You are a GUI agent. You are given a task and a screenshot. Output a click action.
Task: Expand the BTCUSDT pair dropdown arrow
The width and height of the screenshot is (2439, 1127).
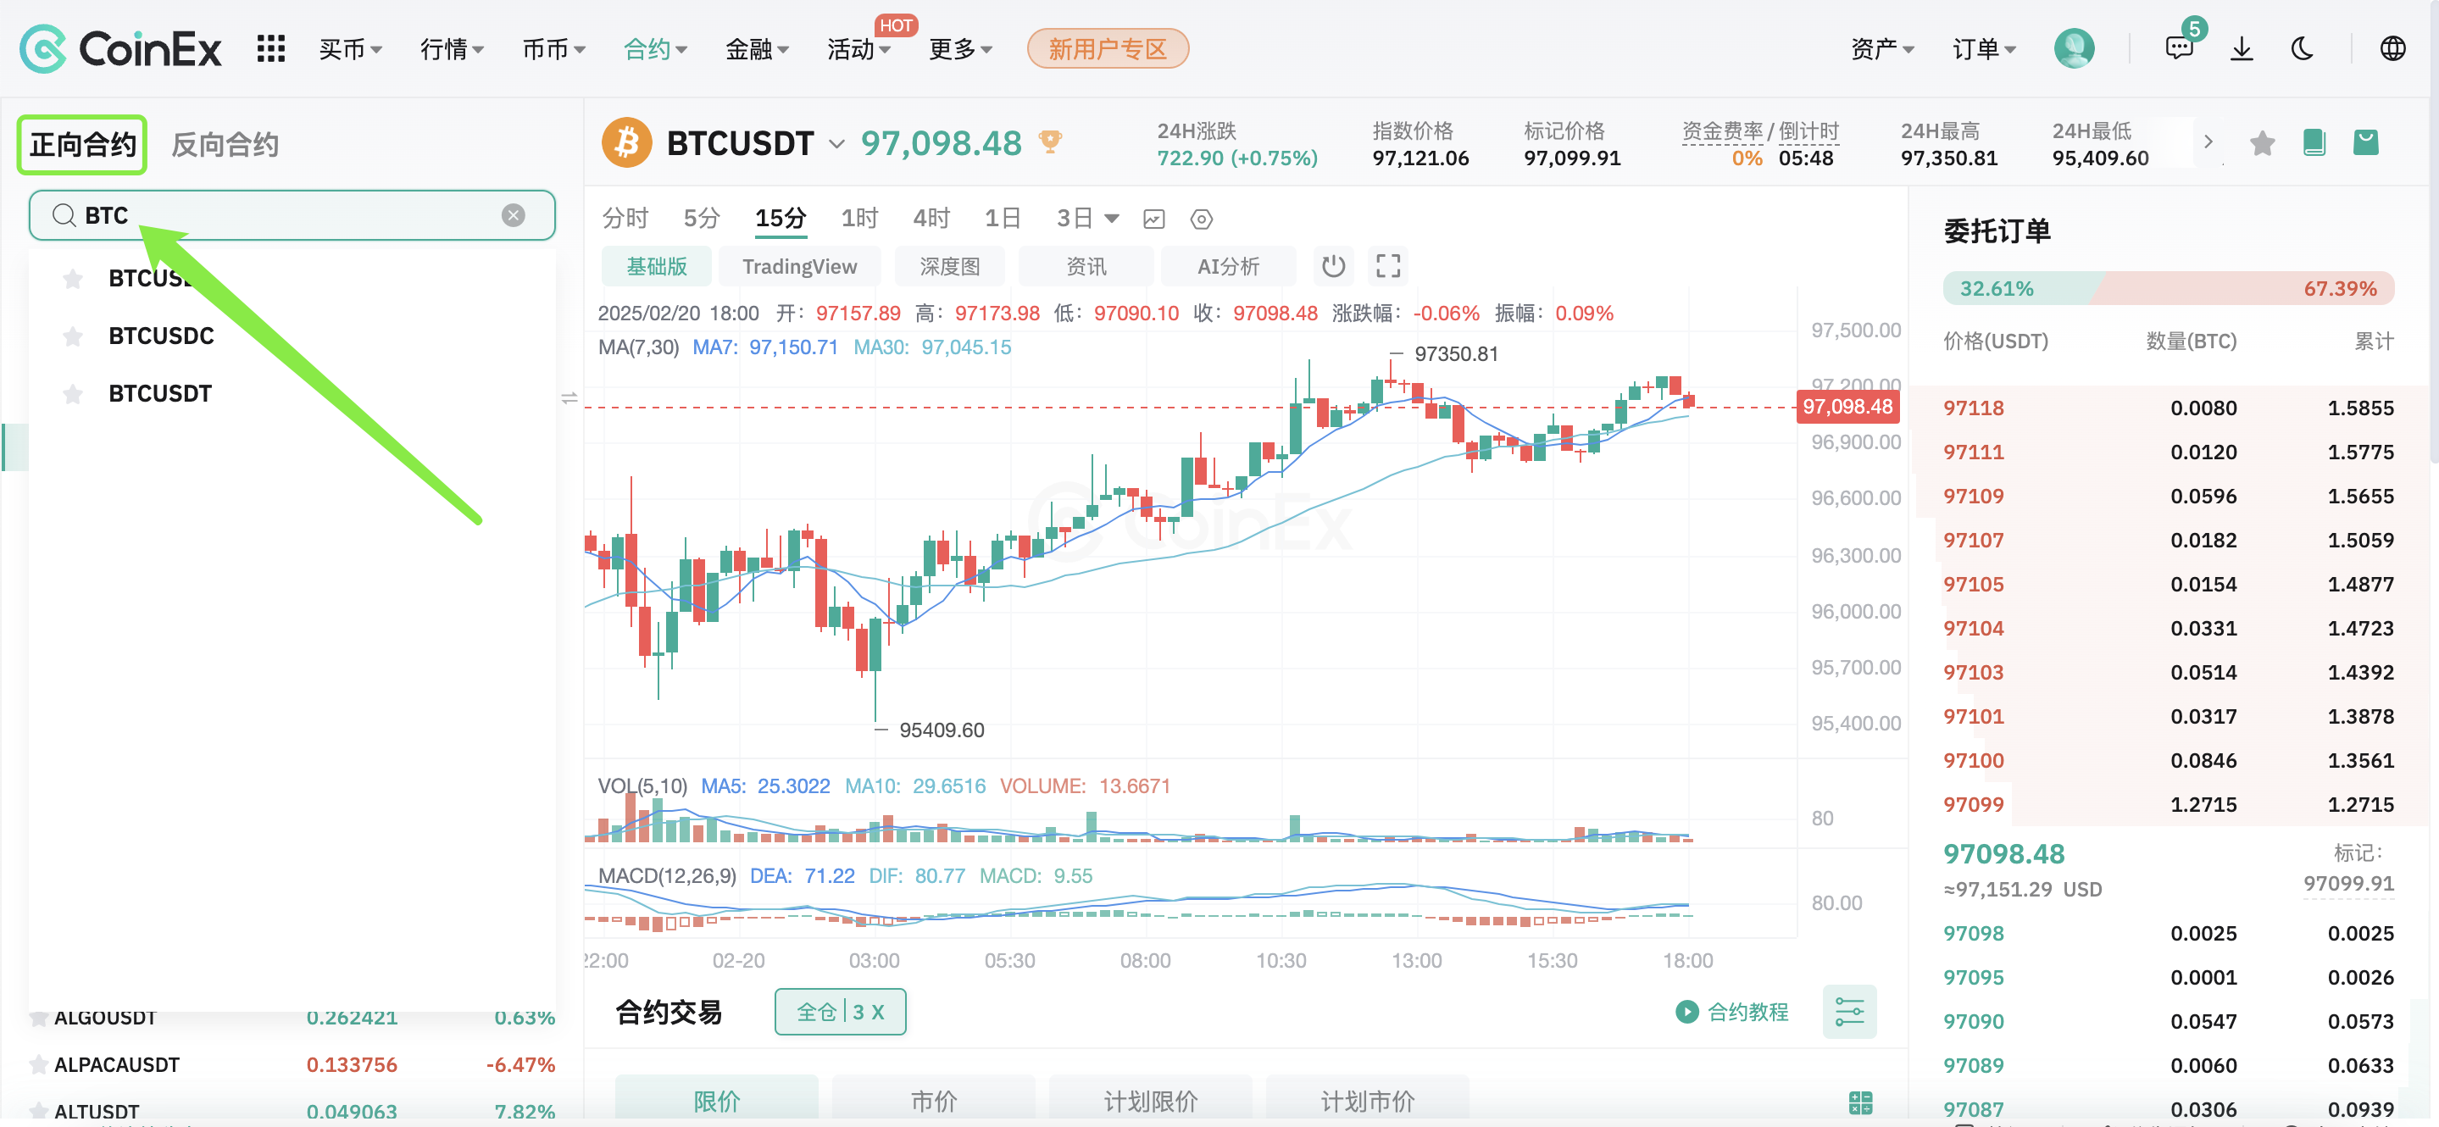[x=836, y=144]
